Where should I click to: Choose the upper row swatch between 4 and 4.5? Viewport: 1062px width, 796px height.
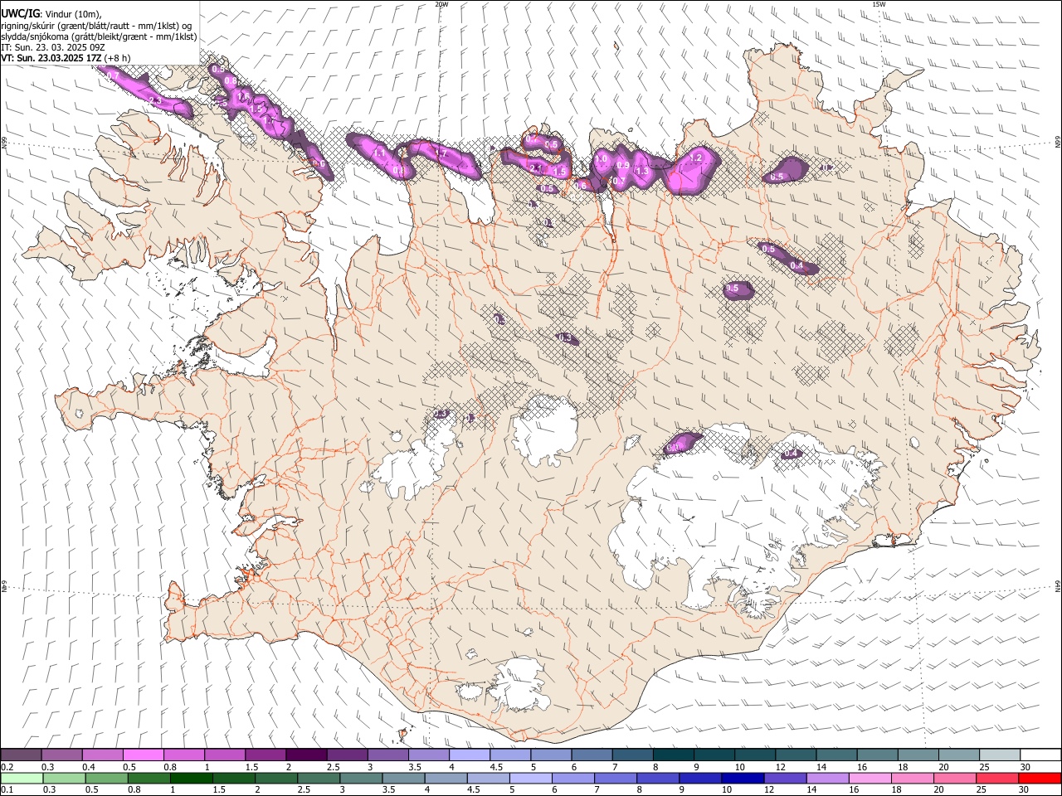(469, 755)
